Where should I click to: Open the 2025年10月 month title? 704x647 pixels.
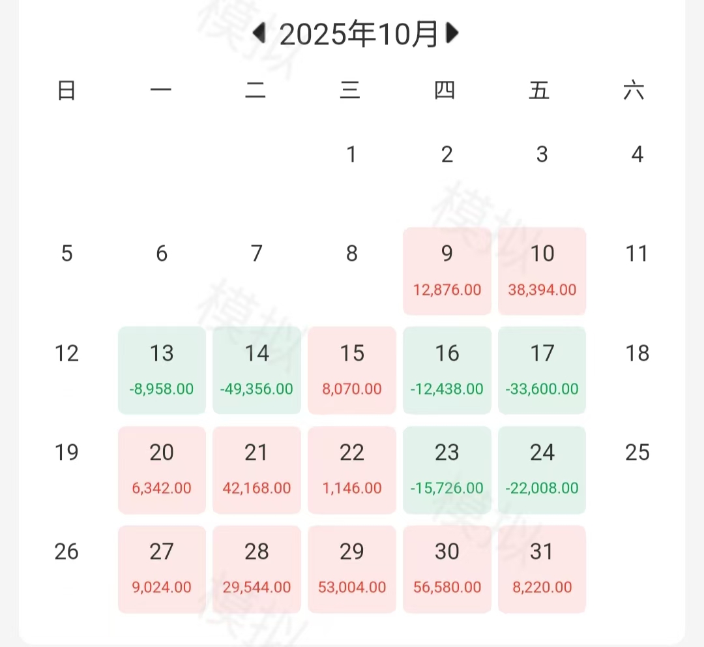click(358, 35)
